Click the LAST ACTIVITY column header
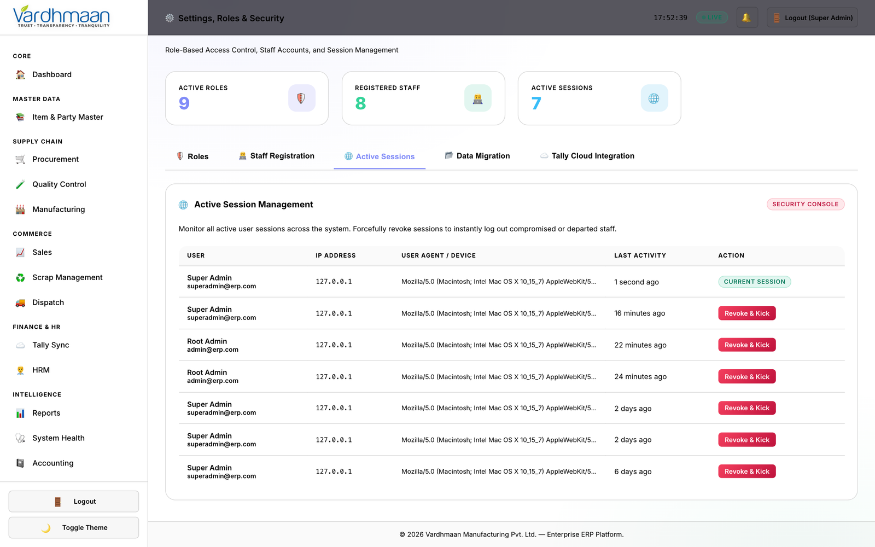Viewport: 875px width, 547px height. [640, 255]
